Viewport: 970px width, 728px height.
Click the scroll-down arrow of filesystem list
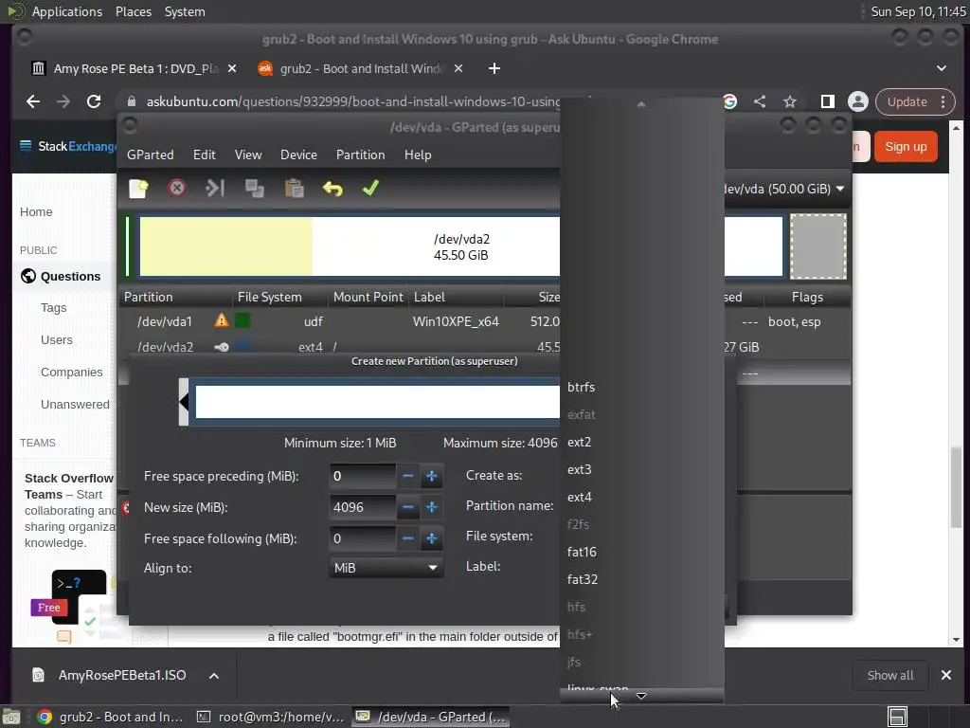click(x=641, y=696)
